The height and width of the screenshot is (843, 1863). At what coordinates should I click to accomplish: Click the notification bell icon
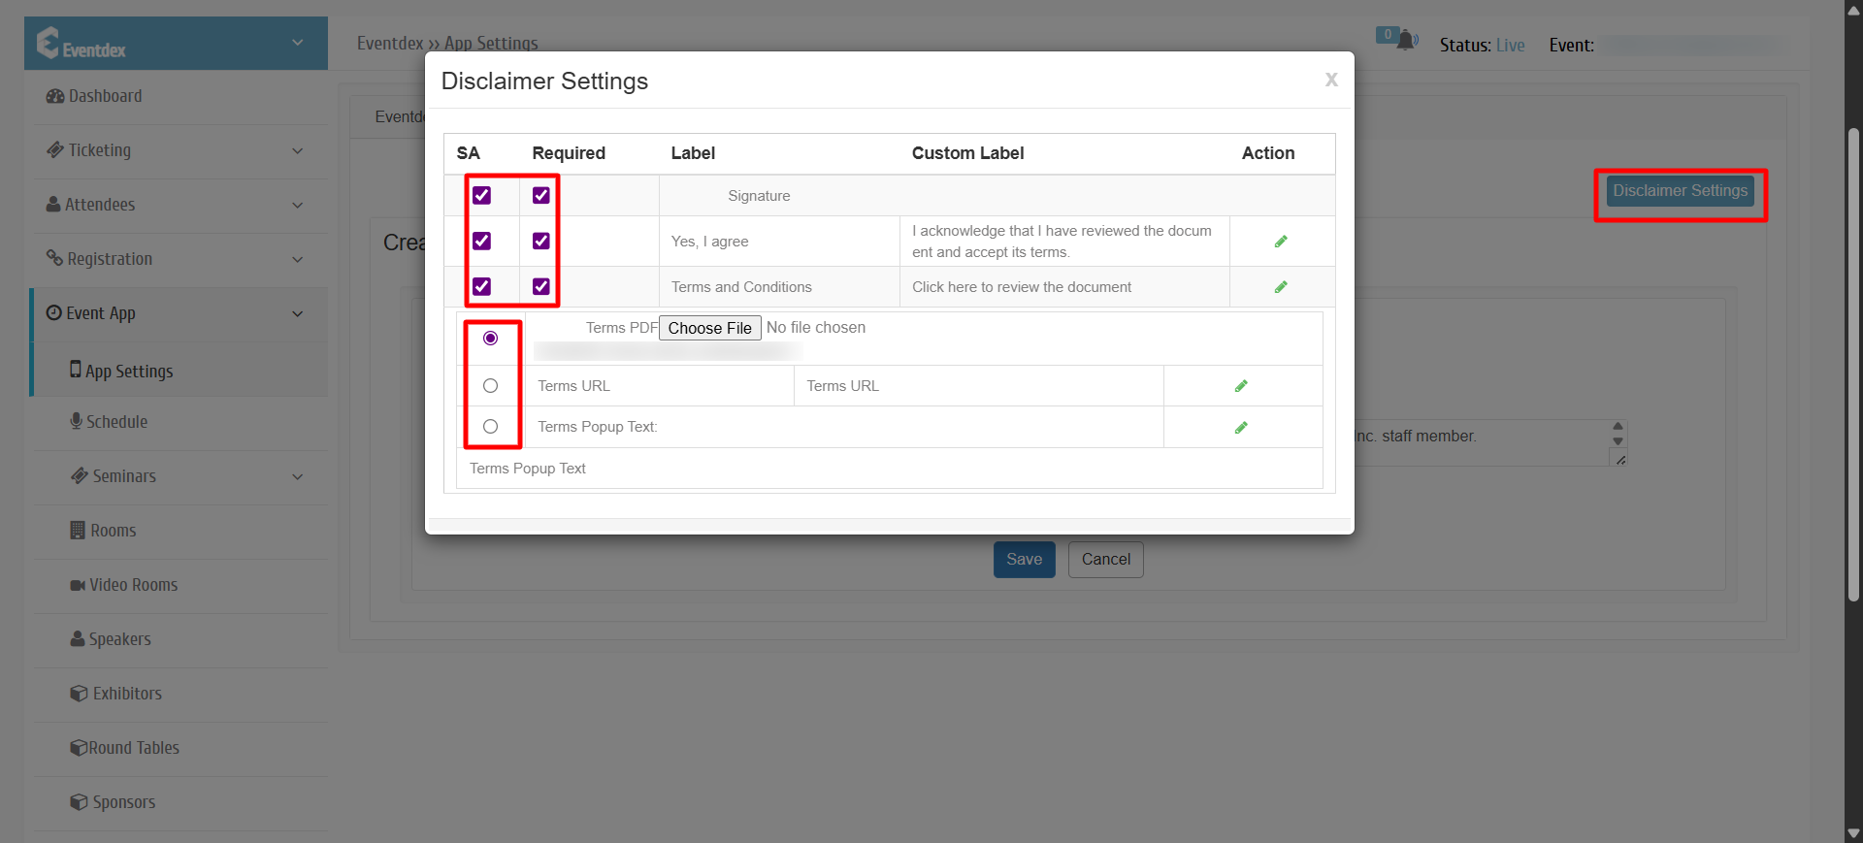click(x=1404, y=41)
